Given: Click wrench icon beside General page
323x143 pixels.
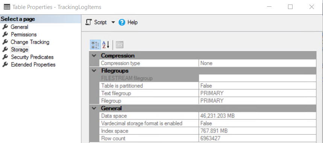Looking at the screenshot, I should point(5,27).
